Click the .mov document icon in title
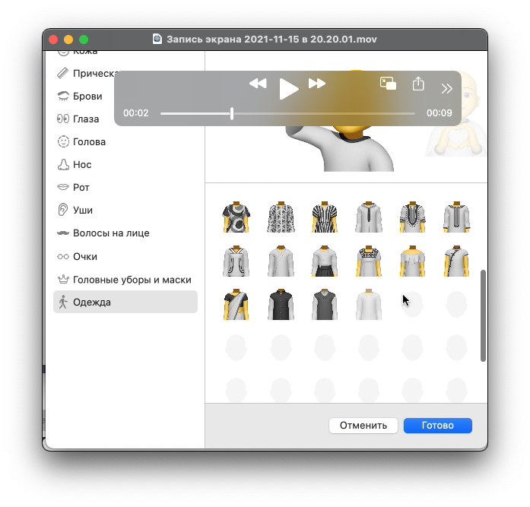 (157, 40)
